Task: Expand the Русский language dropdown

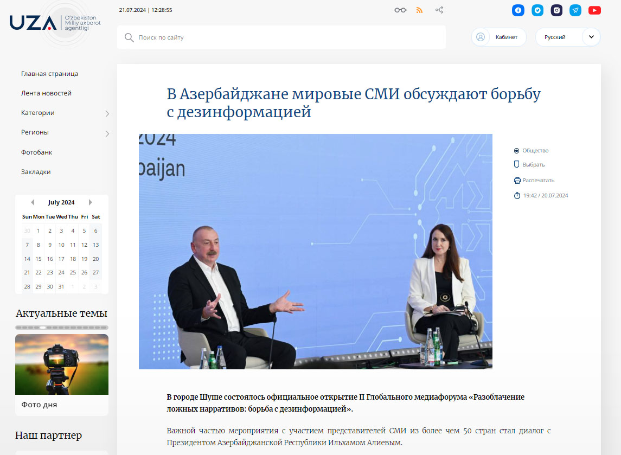Action: pos(591,37)
